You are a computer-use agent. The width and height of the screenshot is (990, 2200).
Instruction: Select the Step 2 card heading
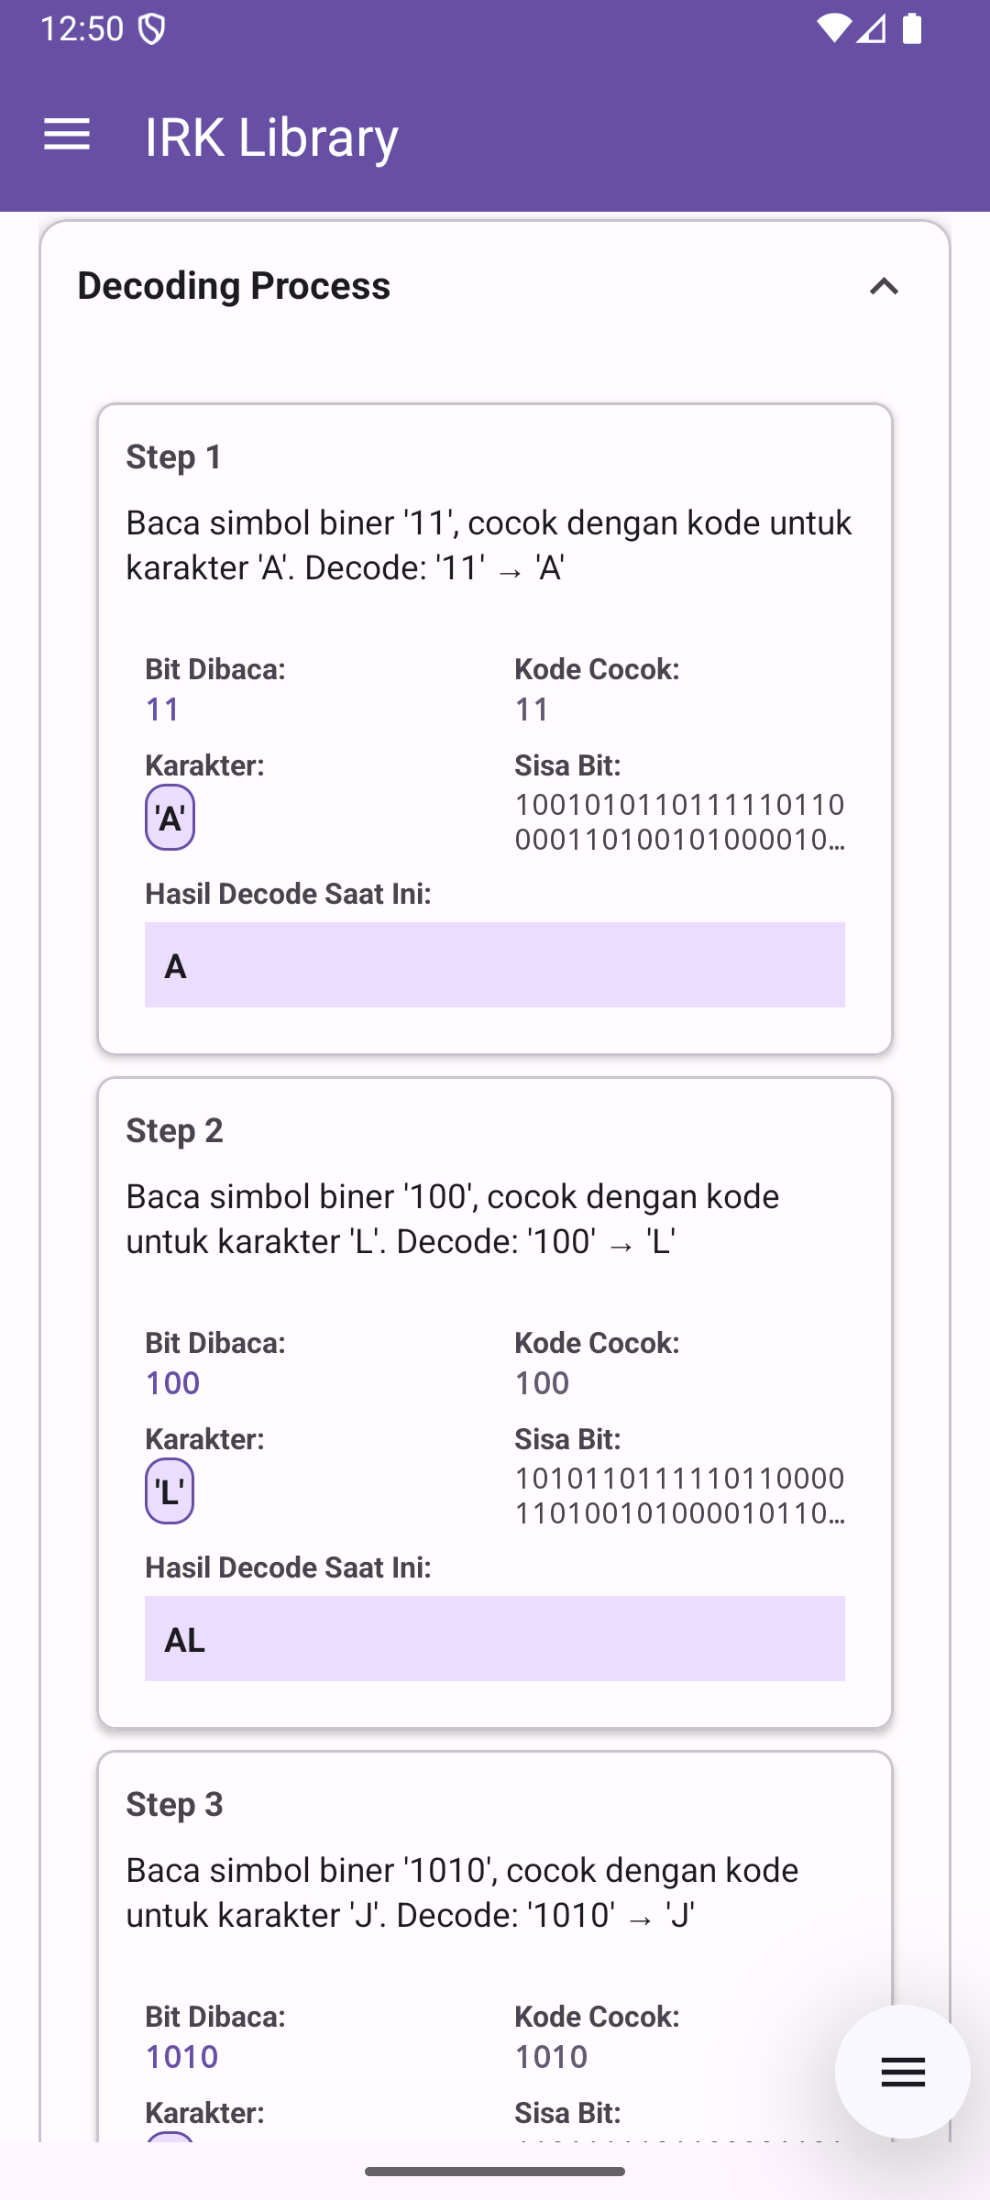tap(174, 1130)
